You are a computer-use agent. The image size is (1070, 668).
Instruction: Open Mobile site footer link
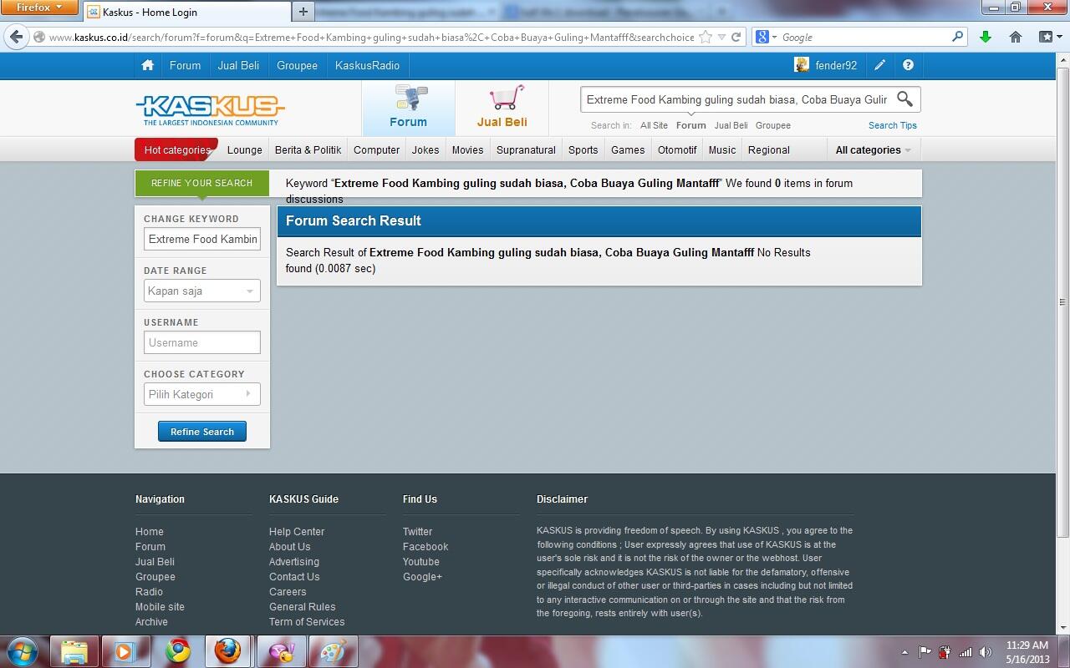(160, 607)
